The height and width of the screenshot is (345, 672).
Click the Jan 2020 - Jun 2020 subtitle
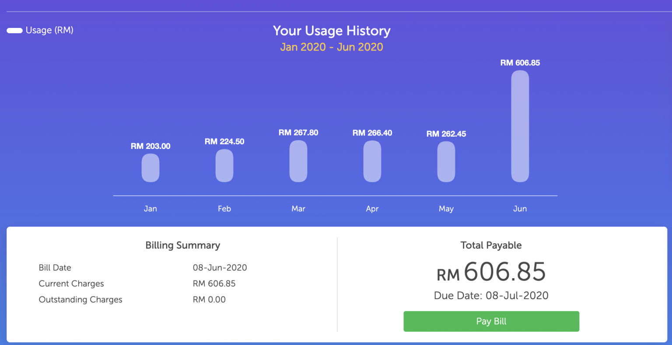coord(331,47)
